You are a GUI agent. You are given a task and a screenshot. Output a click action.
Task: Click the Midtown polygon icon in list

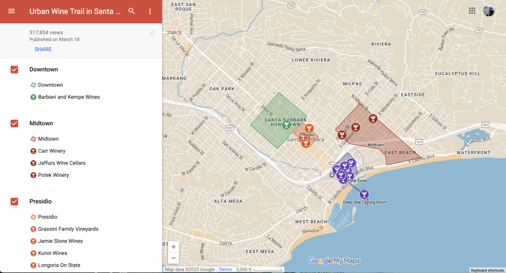[x=33, y=139]
